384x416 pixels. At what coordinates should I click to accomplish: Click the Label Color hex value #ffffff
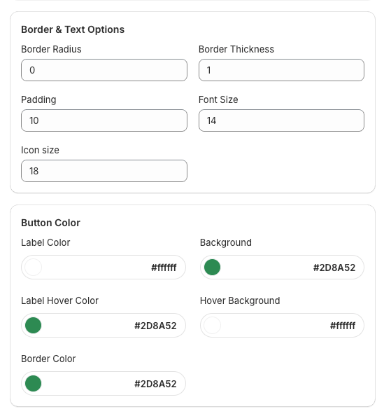(164, 268)
